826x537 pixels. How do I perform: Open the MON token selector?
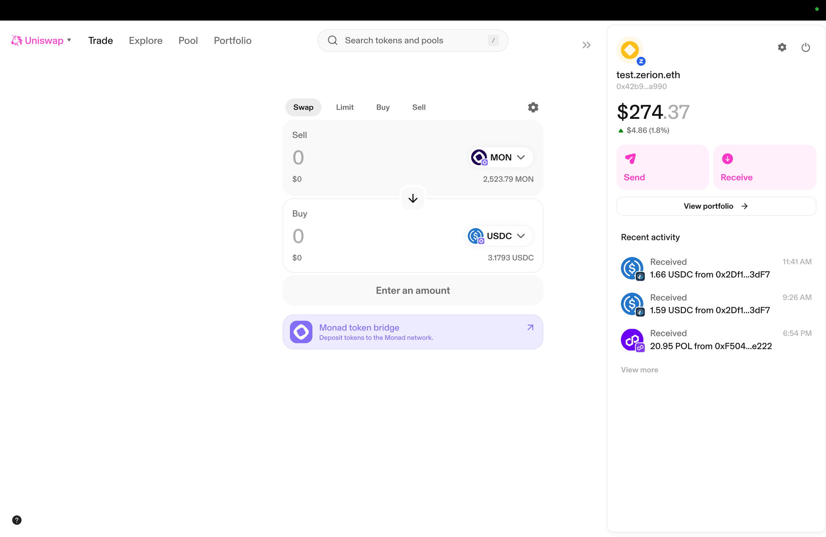[500, 157]
